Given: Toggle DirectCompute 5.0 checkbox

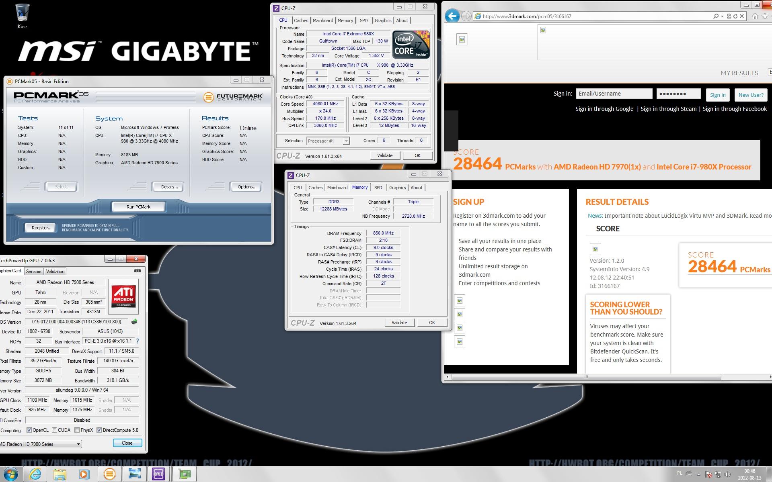Looking at the screenshot, I should pos(99,430).
